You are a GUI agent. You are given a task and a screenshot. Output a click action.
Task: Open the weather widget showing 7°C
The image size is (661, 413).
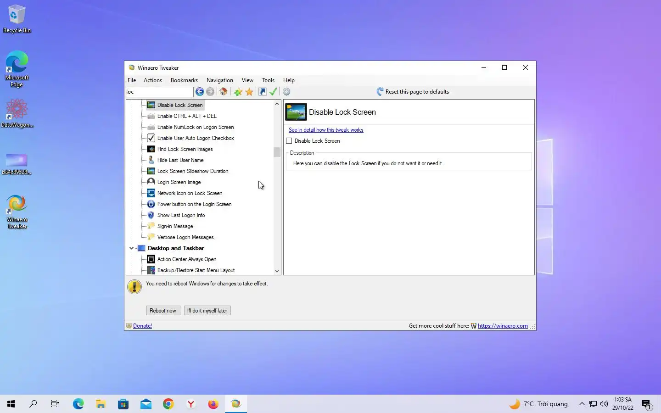538,404
